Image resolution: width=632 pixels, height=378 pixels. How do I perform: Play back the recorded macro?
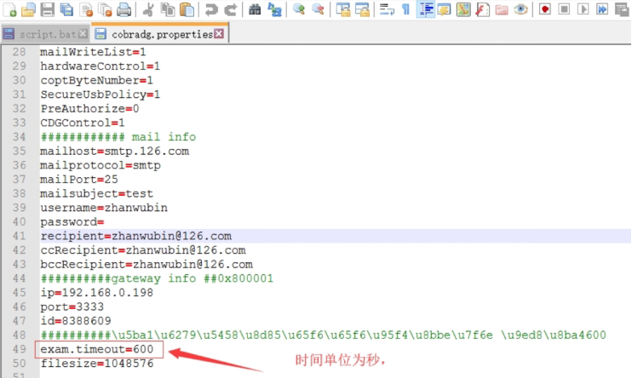click(x=583, y=10)
